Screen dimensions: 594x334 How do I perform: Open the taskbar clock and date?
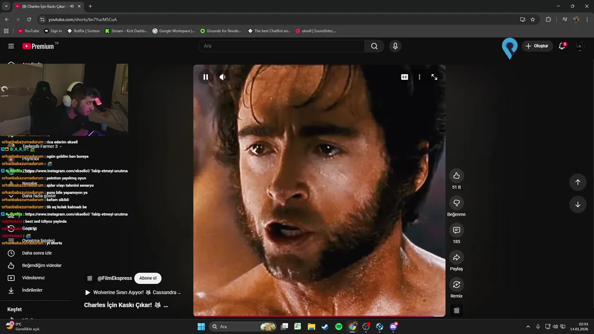point(580,327)
